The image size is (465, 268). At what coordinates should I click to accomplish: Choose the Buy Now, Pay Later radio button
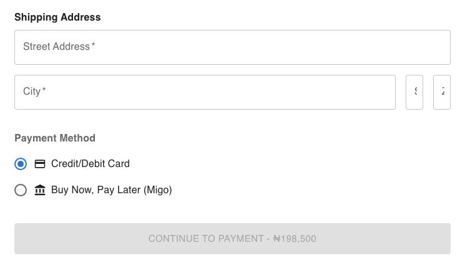pos(21,190)
